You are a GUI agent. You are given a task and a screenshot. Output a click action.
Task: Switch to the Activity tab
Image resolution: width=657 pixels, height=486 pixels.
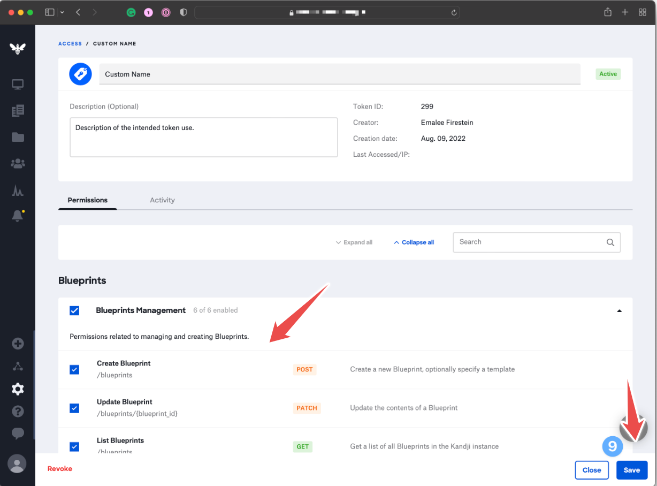click(x=162, y=200)
